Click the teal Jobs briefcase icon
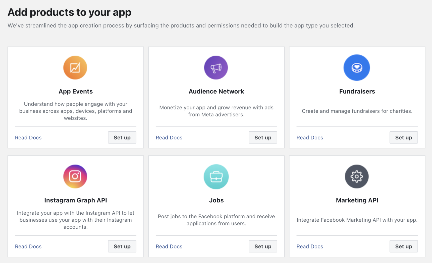432x263 pixels. 216,177
